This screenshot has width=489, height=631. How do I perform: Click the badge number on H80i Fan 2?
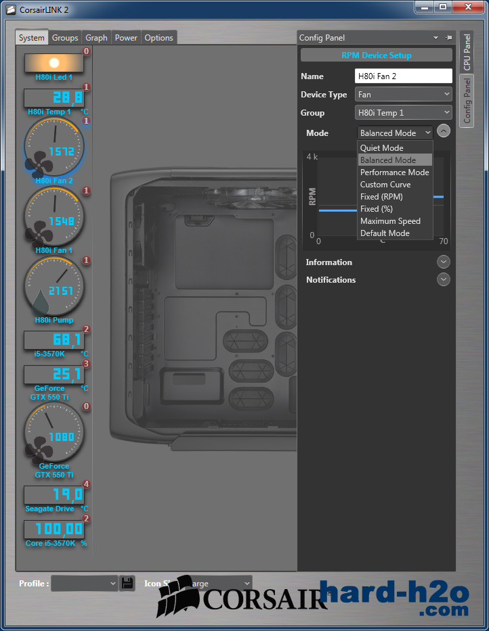86,121
